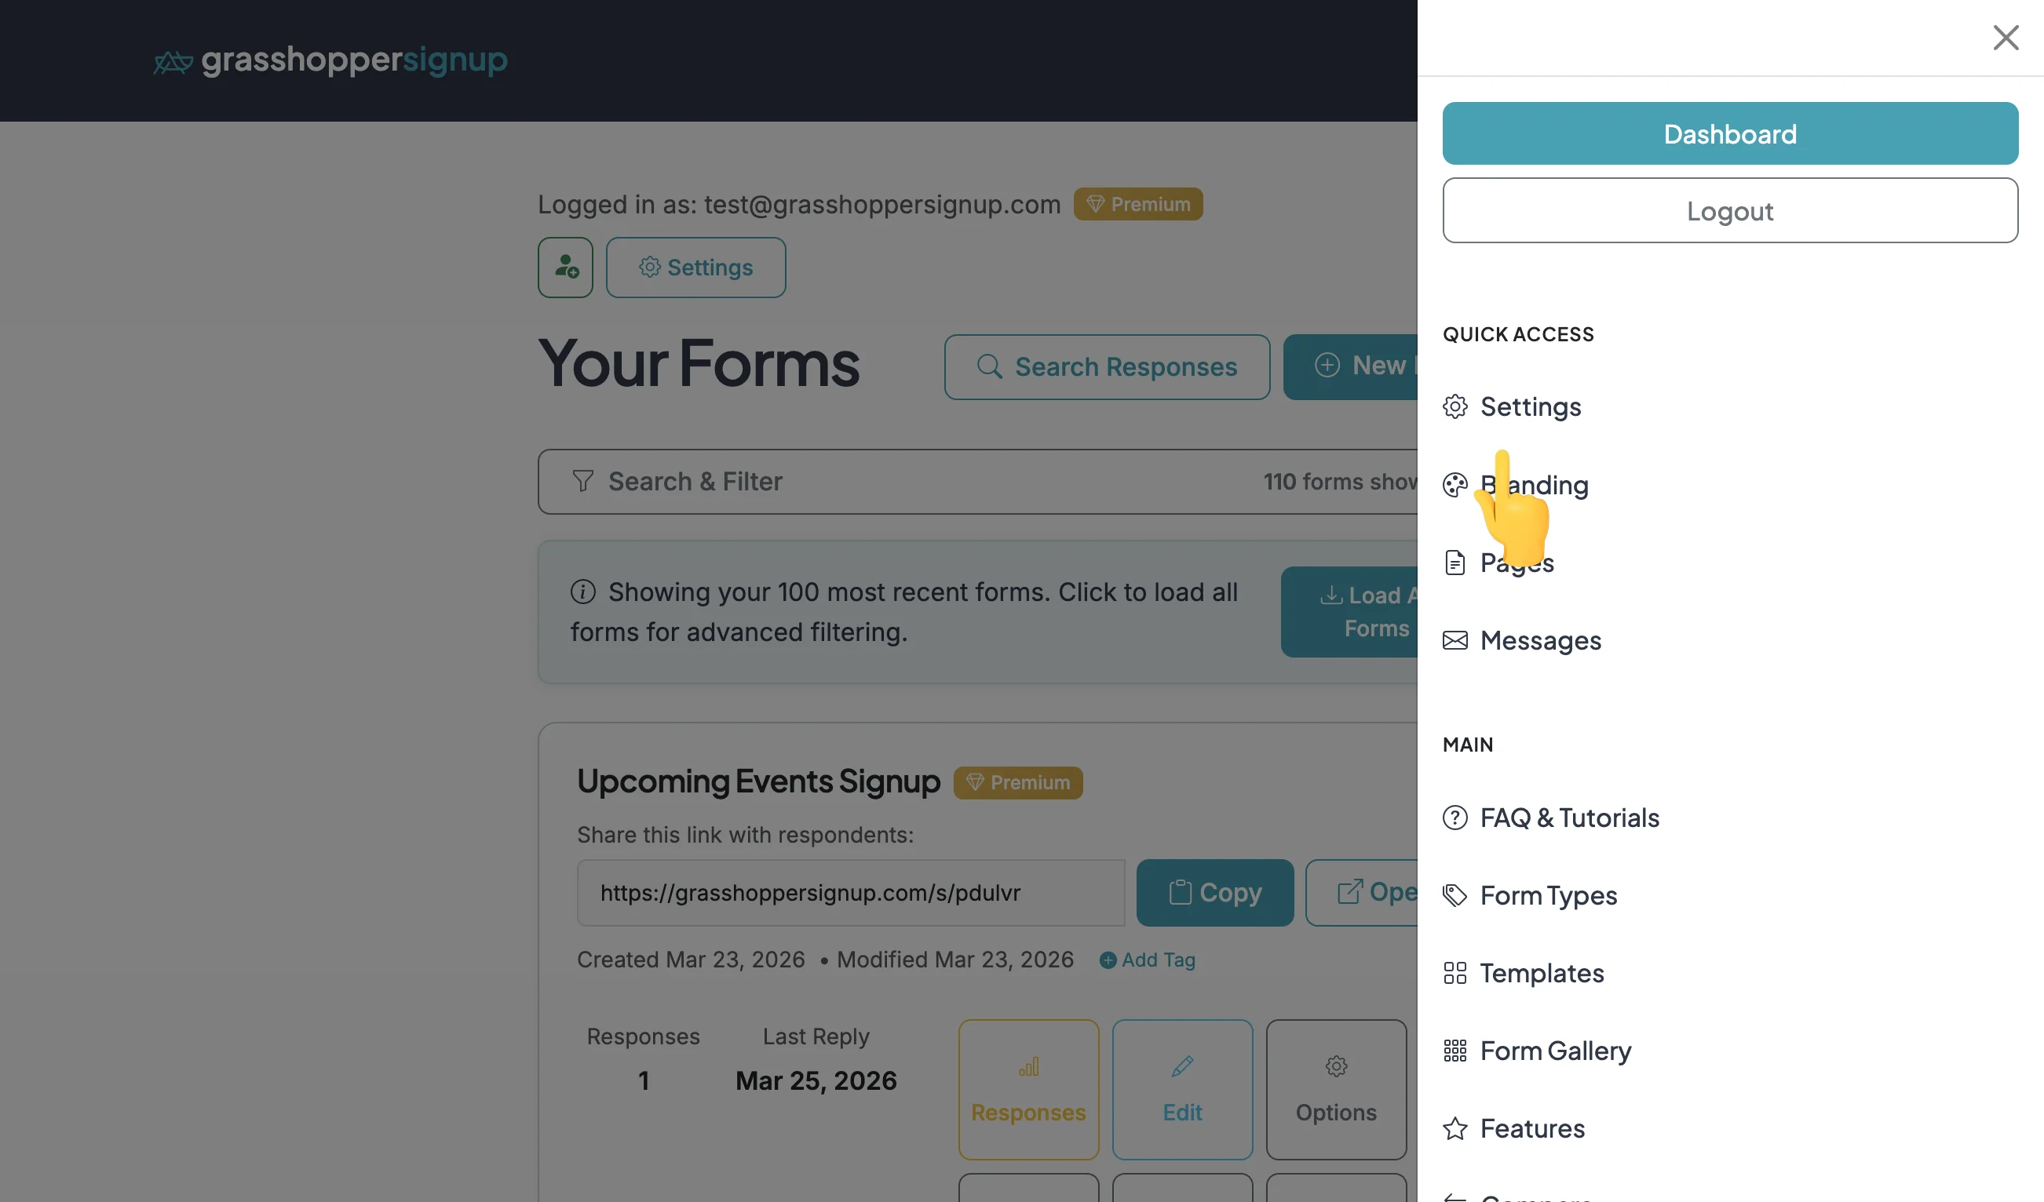
Task: Click the Branding palette icon
Action: (1455, 485)
